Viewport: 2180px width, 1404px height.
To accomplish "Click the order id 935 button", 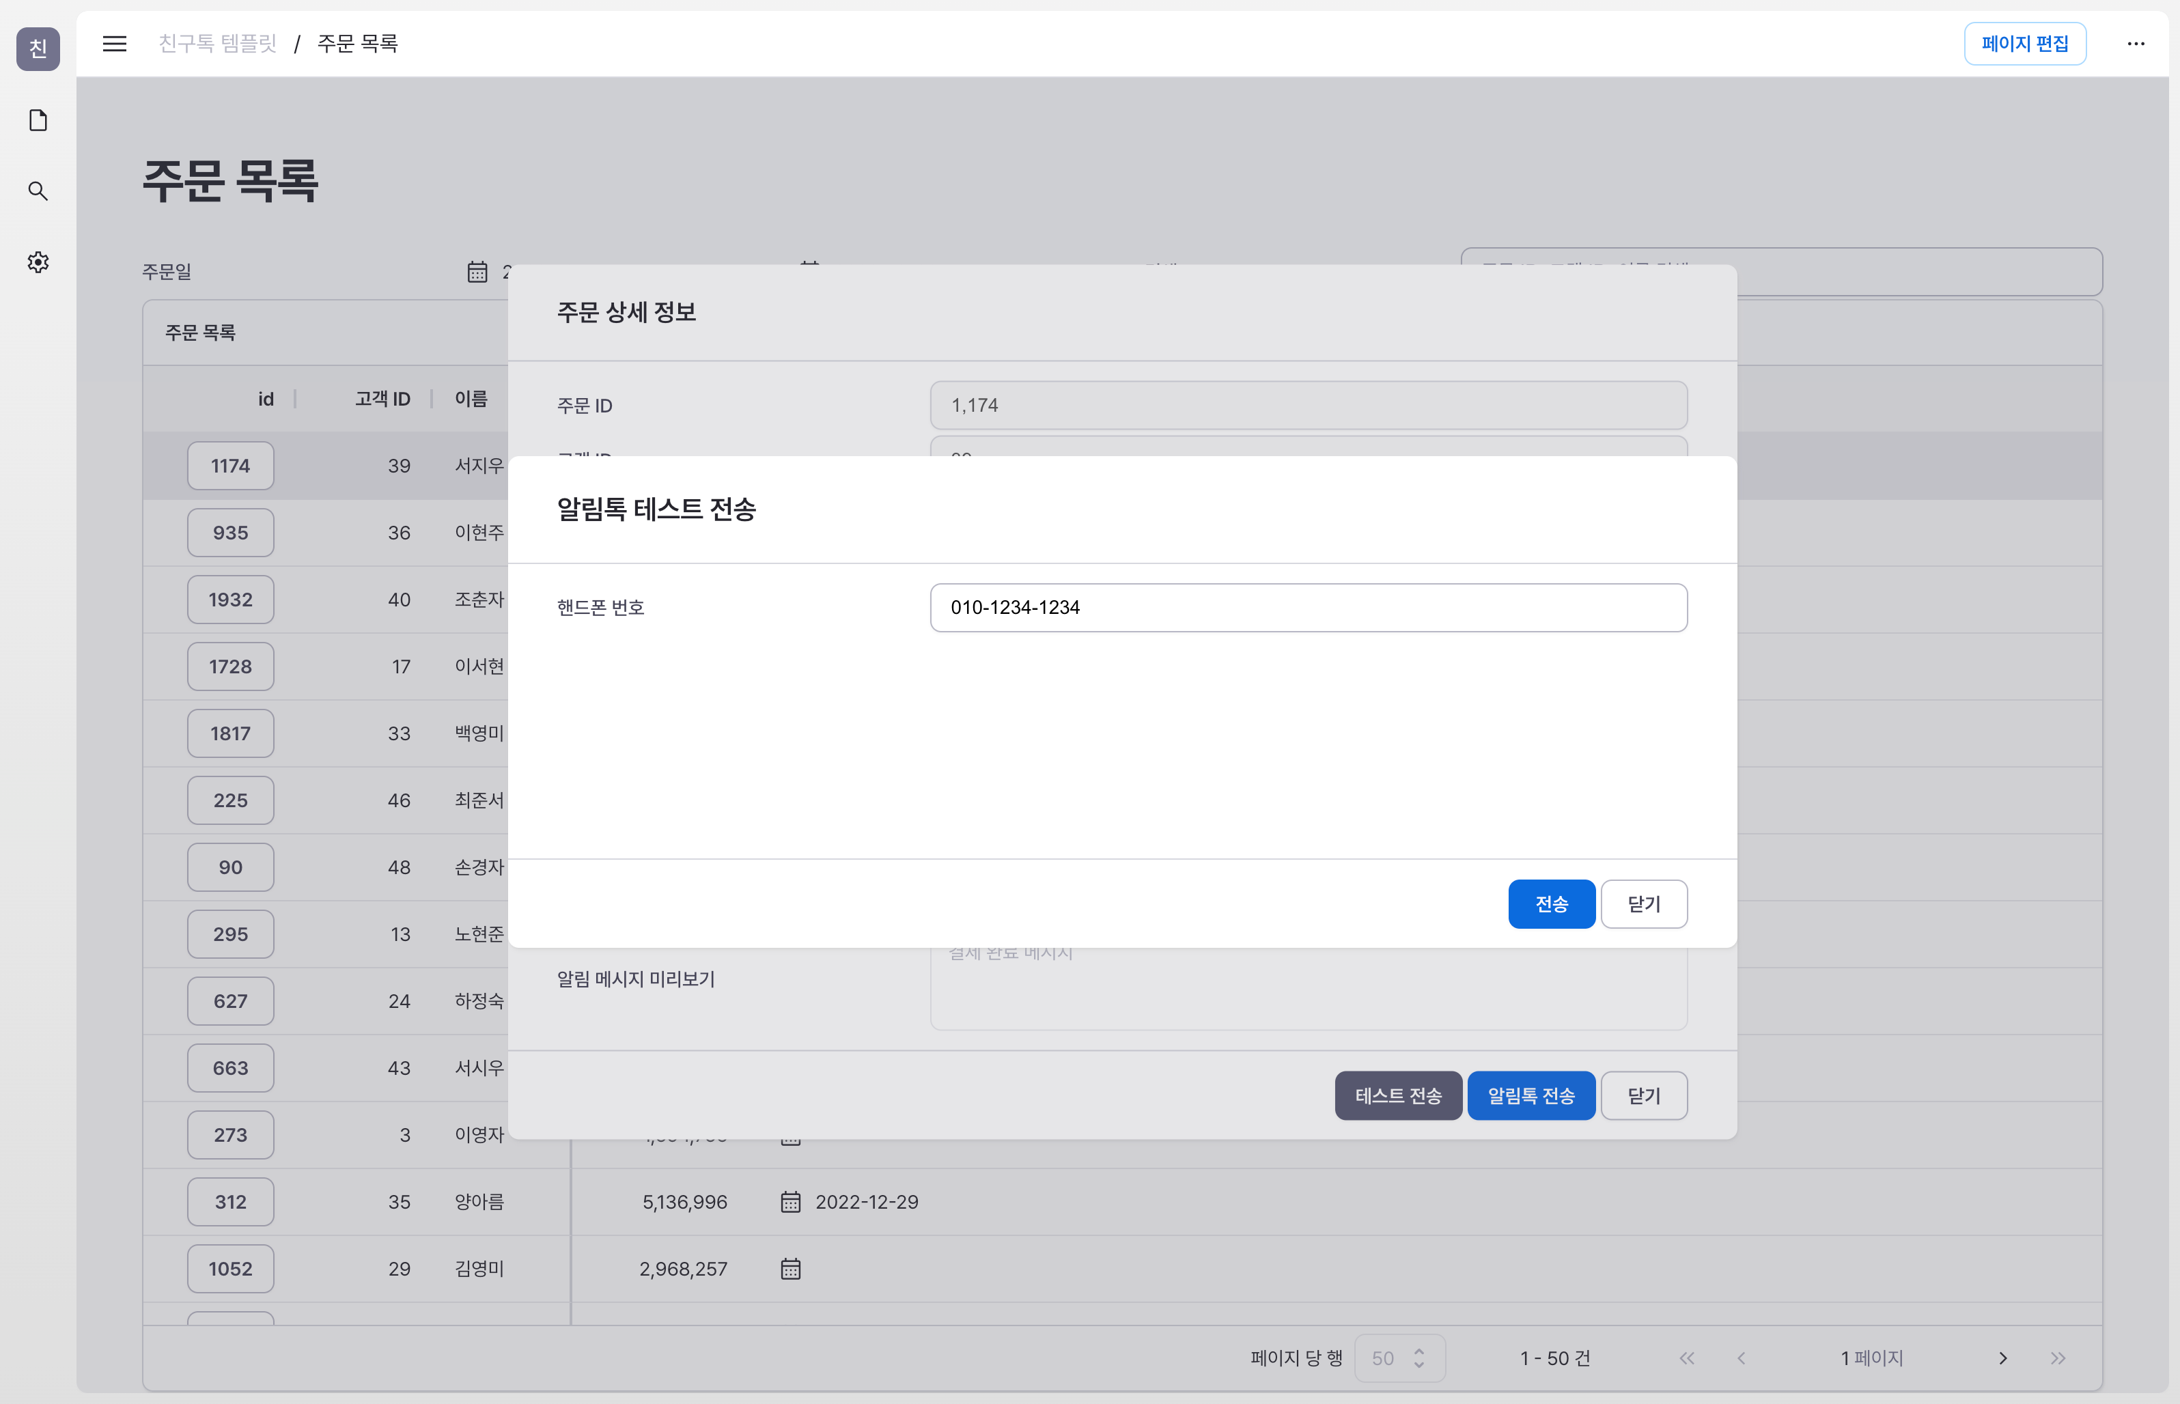I will (x=231, y=533).
